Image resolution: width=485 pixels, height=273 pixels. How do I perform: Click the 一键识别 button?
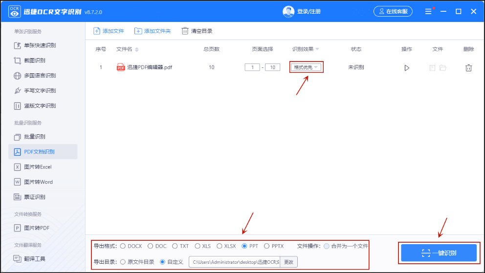(x=439, y=253)
